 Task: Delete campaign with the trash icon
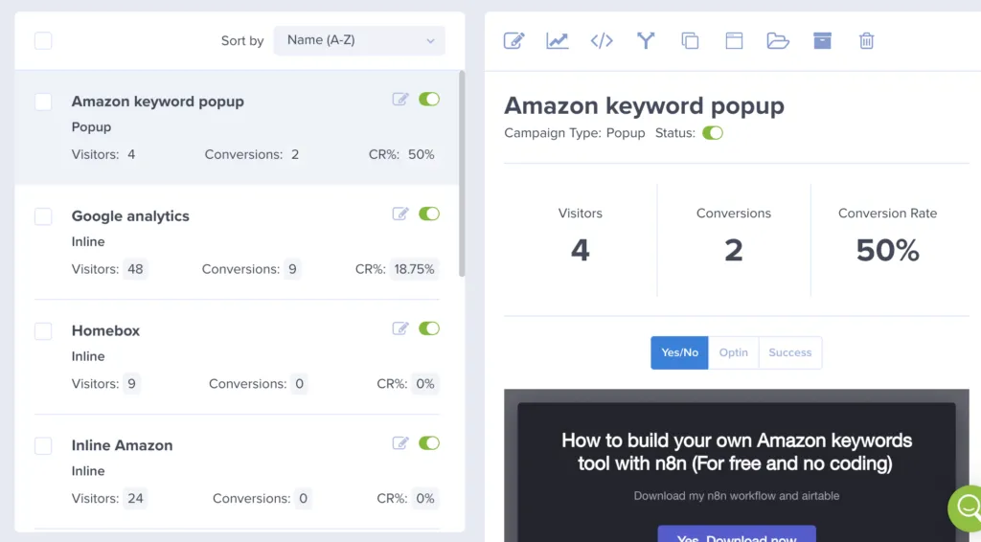tap(866, 40)
